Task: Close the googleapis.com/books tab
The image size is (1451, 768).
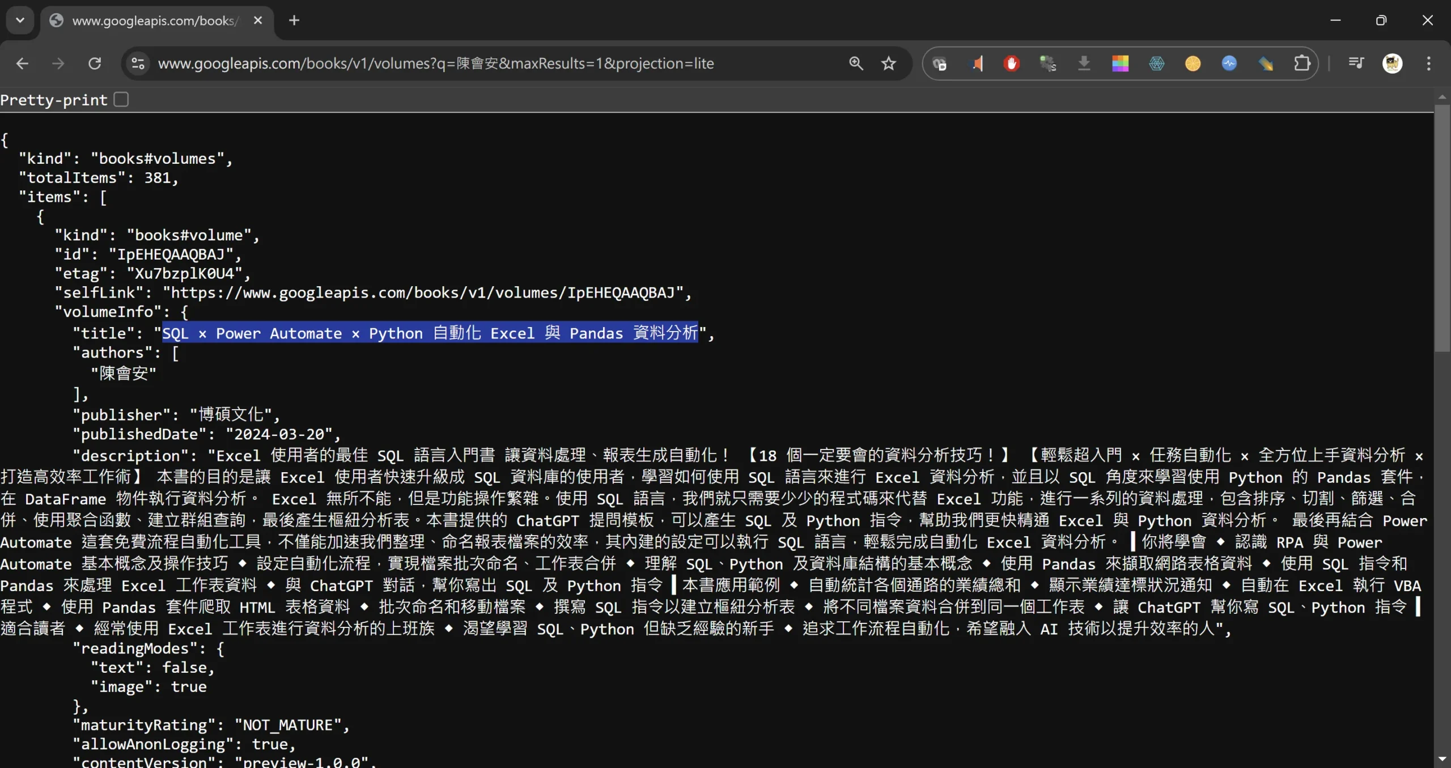Action: [258, 20]
